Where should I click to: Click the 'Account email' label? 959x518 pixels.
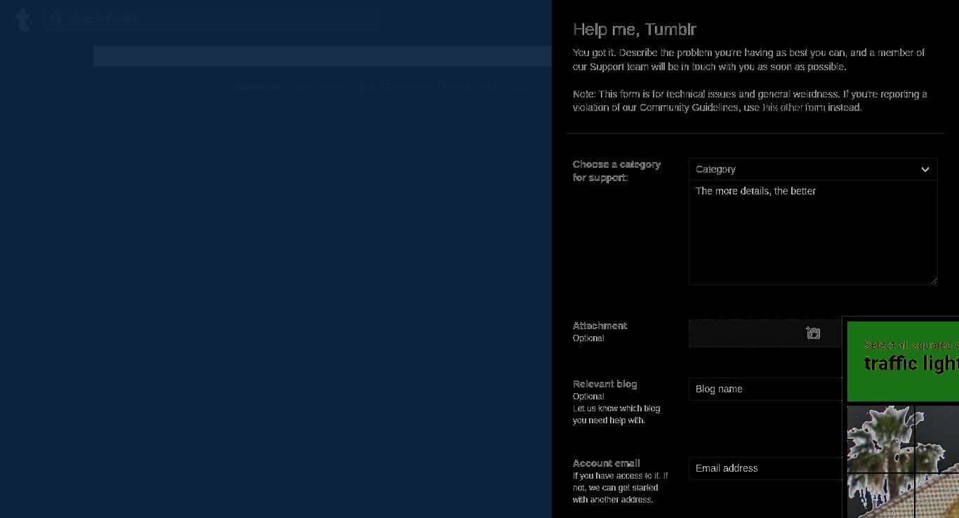pos(606,463)
